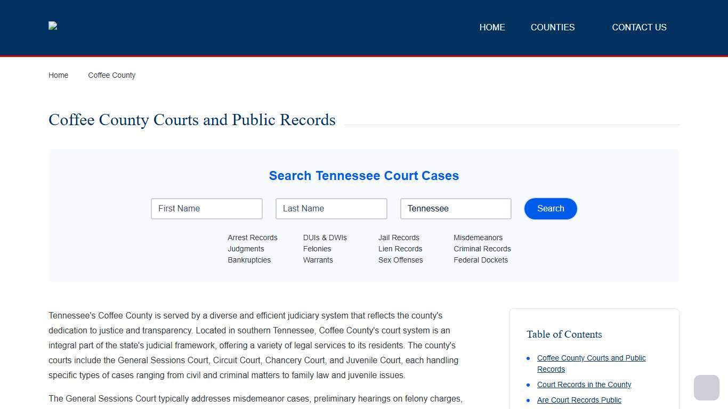Click the Coffee County breadcrumb
This screenshot has height=409, width=728.
coord(111,75)
